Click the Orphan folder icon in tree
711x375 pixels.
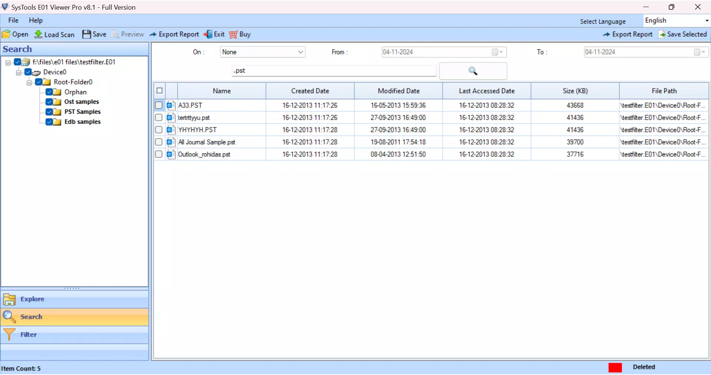(x=57, y=92)
